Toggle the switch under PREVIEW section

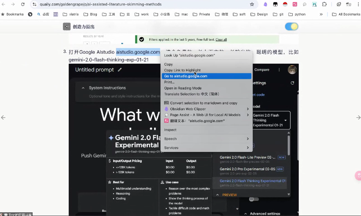(x=254, y=199)
